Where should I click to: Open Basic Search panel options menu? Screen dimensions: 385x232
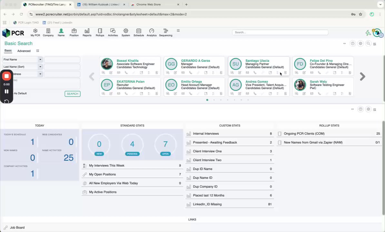[375, 44]
